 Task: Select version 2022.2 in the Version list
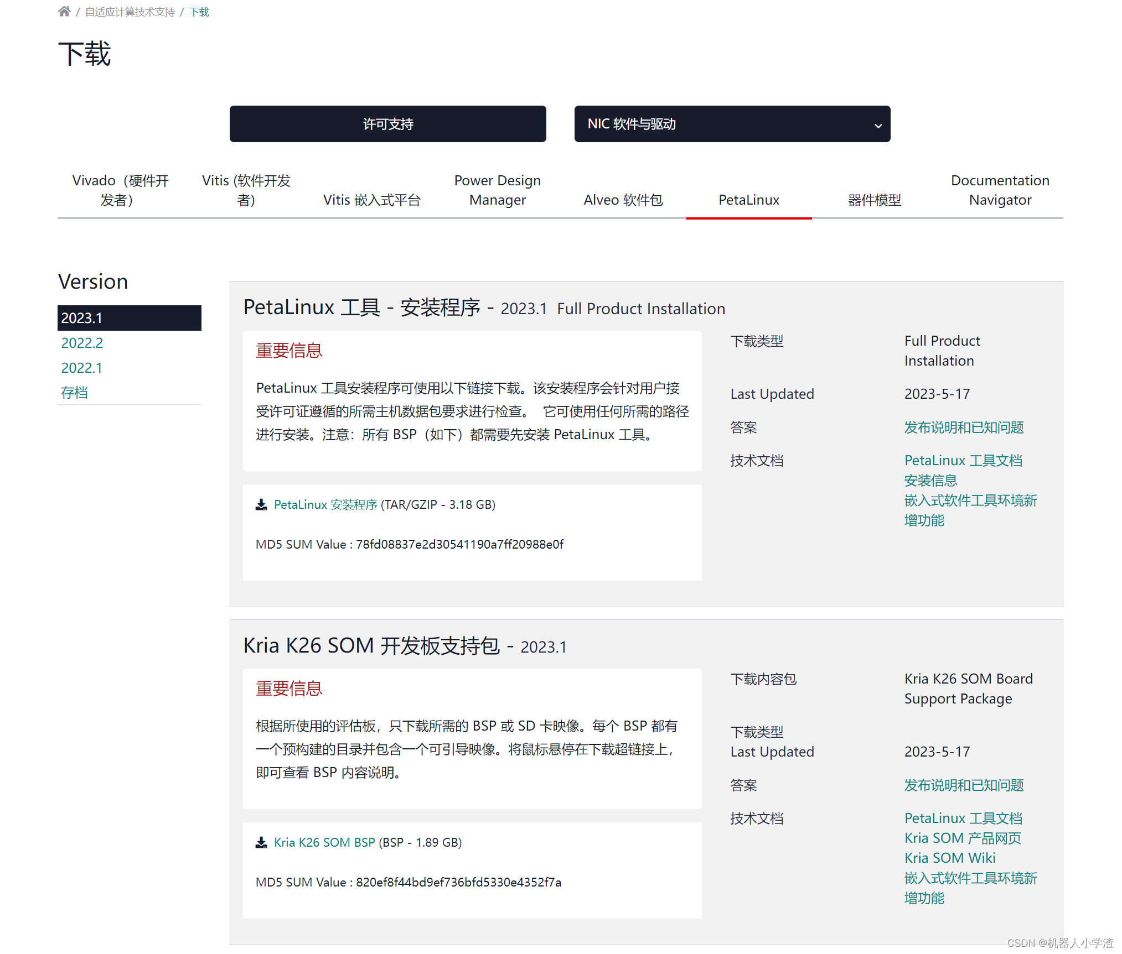81,343
